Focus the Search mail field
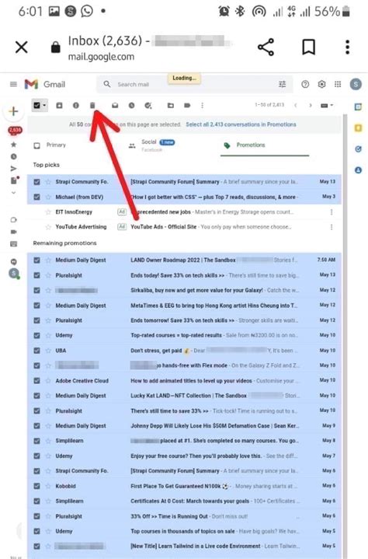The image size is (368, 559). [x=194, y=84]
